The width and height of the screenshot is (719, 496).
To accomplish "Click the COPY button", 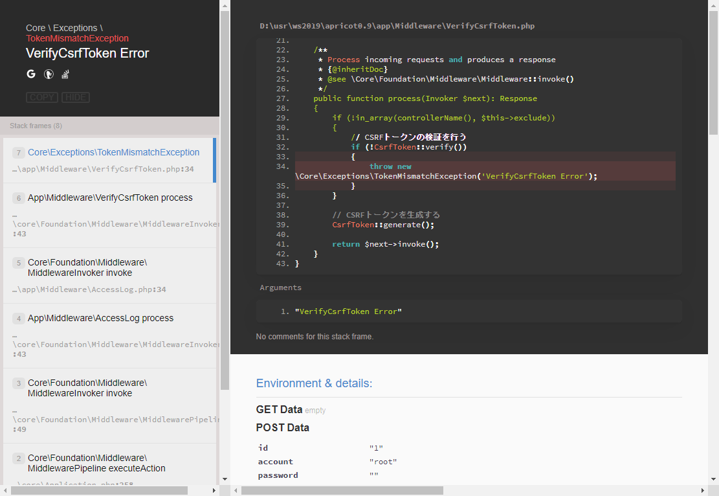I will (42, 97).
